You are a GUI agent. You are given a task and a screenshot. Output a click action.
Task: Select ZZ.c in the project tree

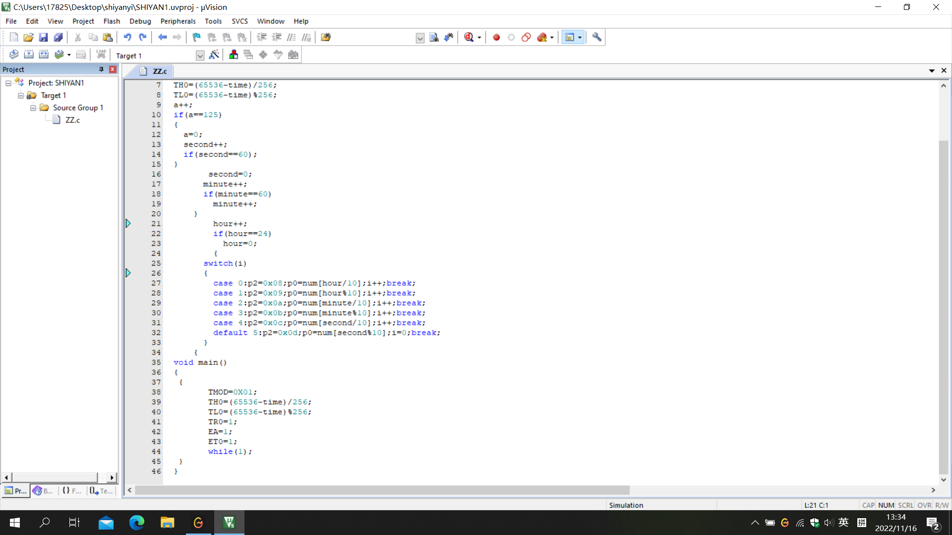(72, 120)
